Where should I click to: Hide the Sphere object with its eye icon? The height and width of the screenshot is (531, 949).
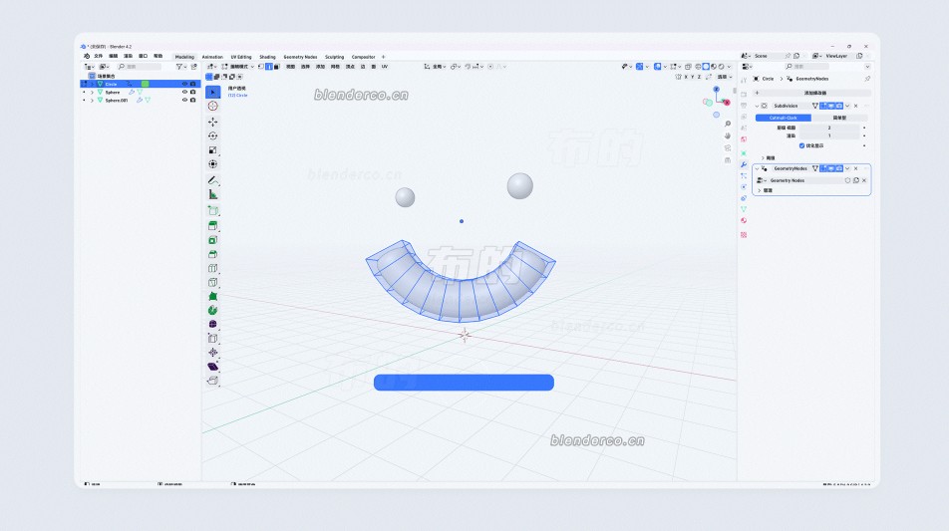(185, 92)
